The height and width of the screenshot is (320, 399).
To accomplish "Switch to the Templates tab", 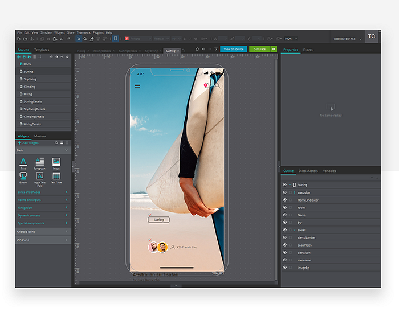I will point(42,50).
